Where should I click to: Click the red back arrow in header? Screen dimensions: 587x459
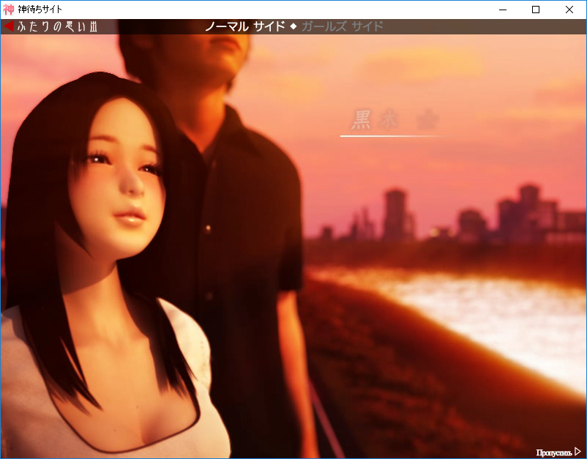(x=9, y=27)
